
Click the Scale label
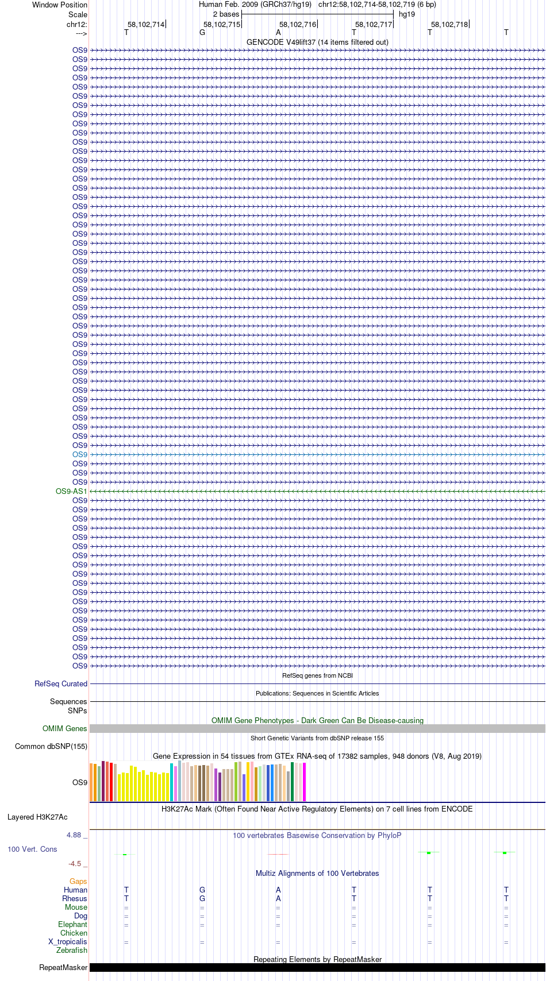(78, 14)
